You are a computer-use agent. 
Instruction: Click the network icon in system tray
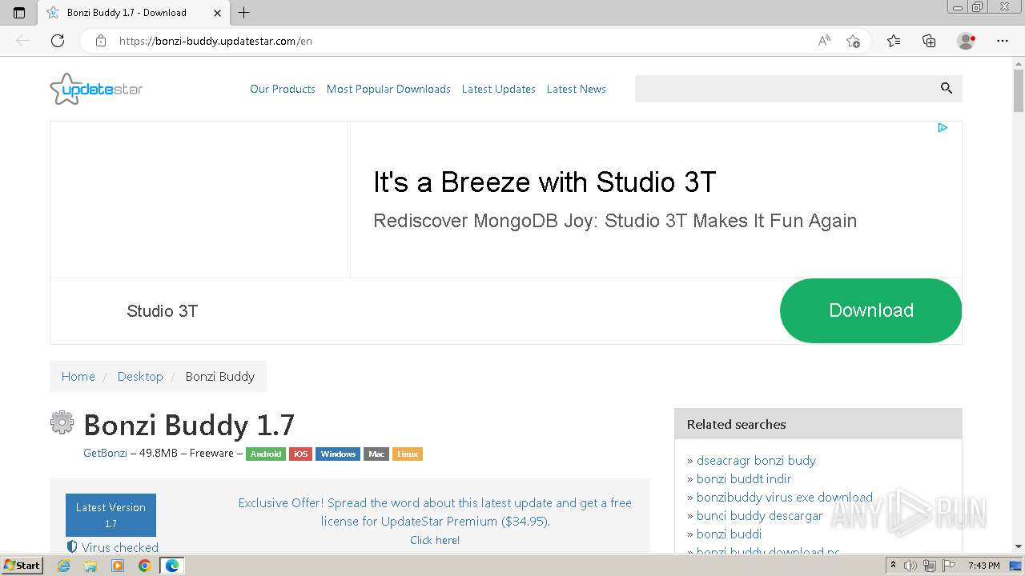(930, 566)
